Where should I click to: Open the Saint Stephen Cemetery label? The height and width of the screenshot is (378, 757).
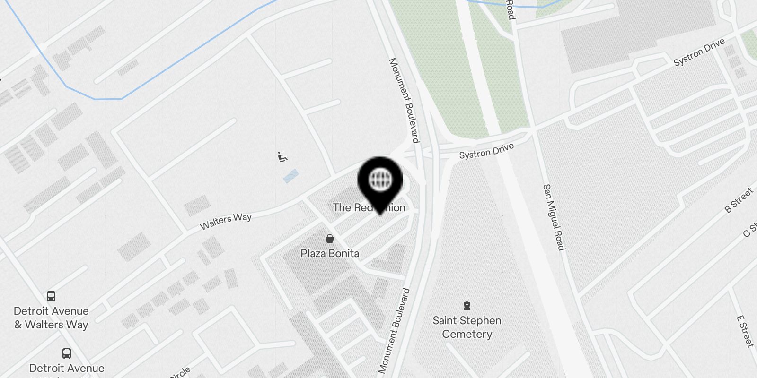tap(467, 327)
